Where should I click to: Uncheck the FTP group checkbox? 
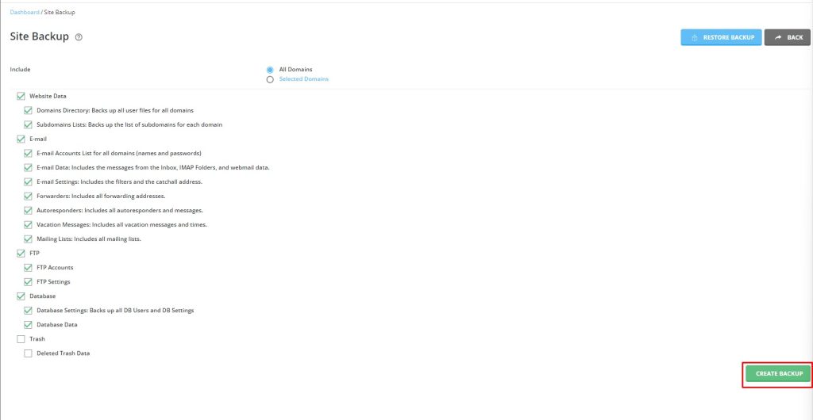[x=21, y=254]
